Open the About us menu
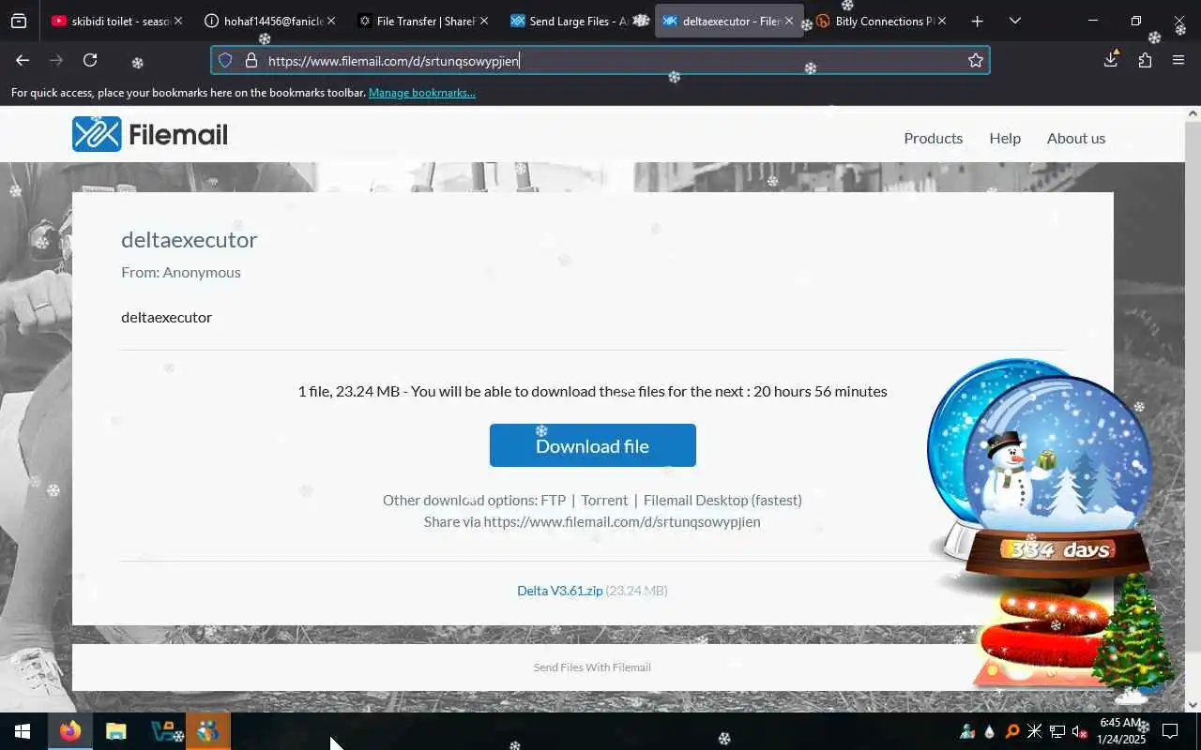The height and width of the screenshot is (750, 1201). point(1076,138)
